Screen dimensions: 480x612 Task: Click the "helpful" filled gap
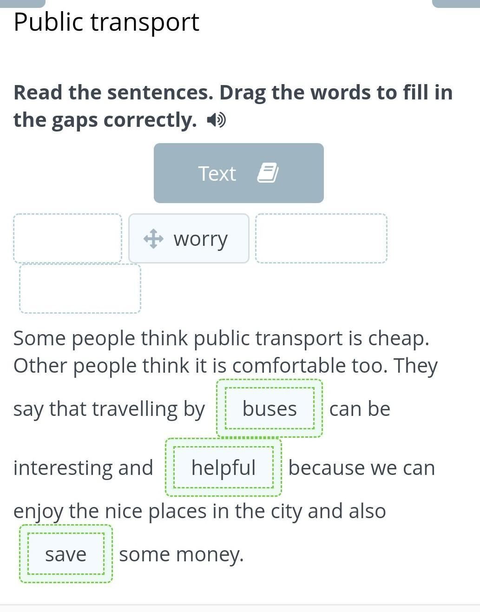[224, 467]
